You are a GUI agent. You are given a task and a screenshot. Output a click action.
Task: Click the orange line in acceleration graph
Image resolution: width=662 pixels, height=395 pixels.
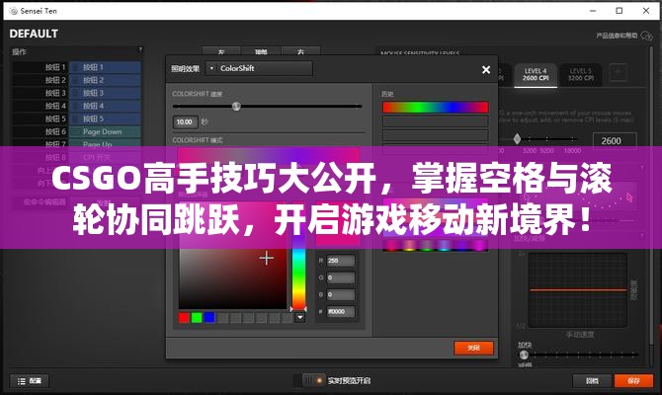point(578,290)
